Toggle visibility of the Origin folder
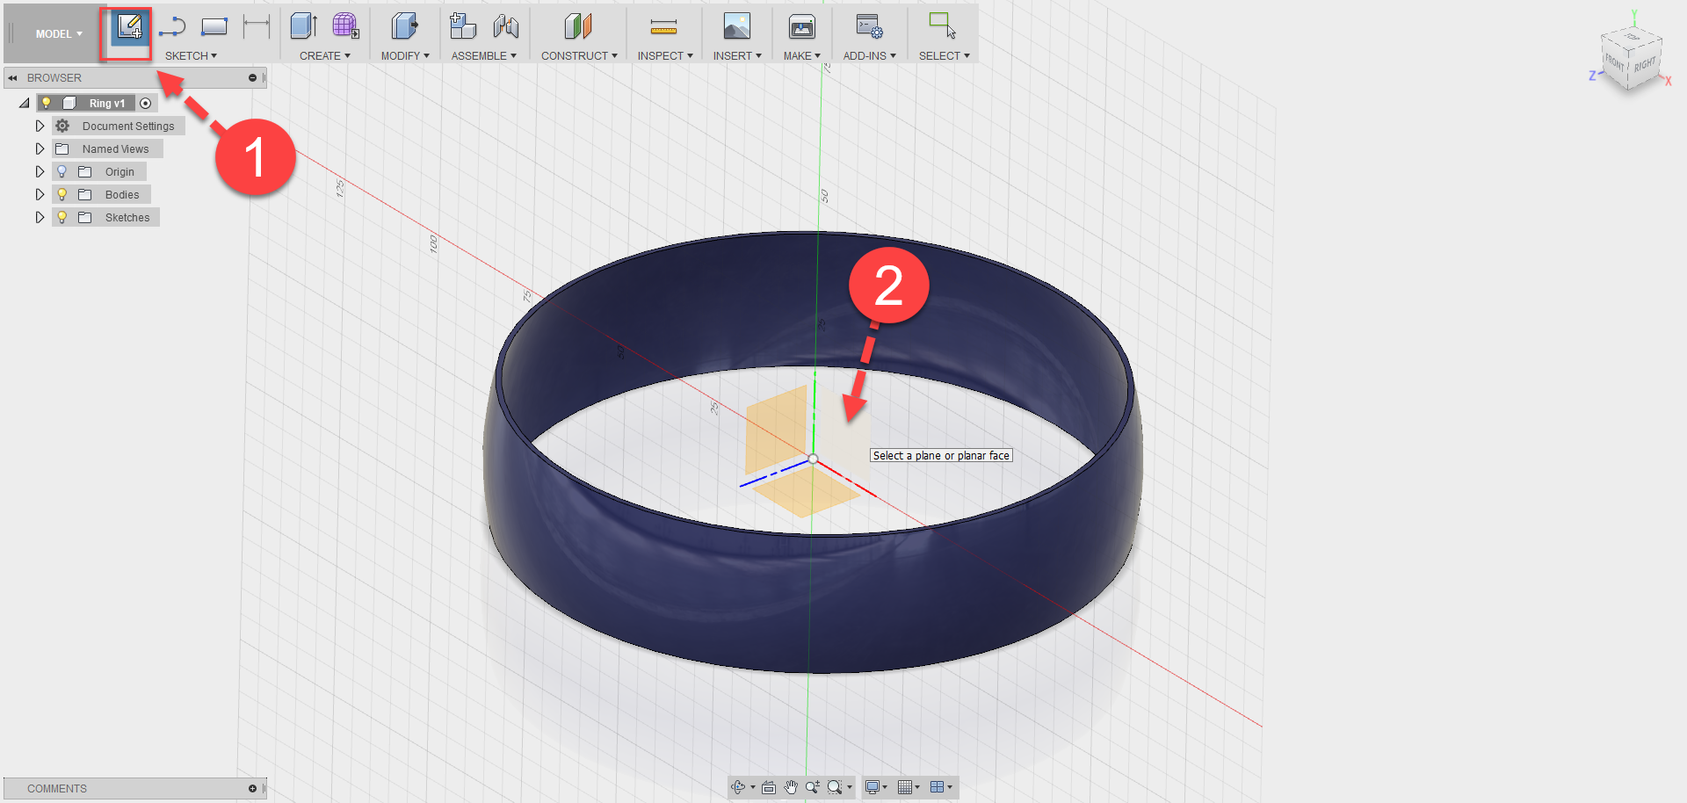 (62, 170)
